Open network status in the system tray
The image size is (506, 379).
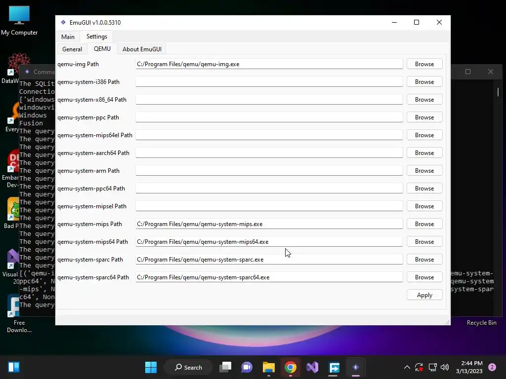(x=432, y=367)
